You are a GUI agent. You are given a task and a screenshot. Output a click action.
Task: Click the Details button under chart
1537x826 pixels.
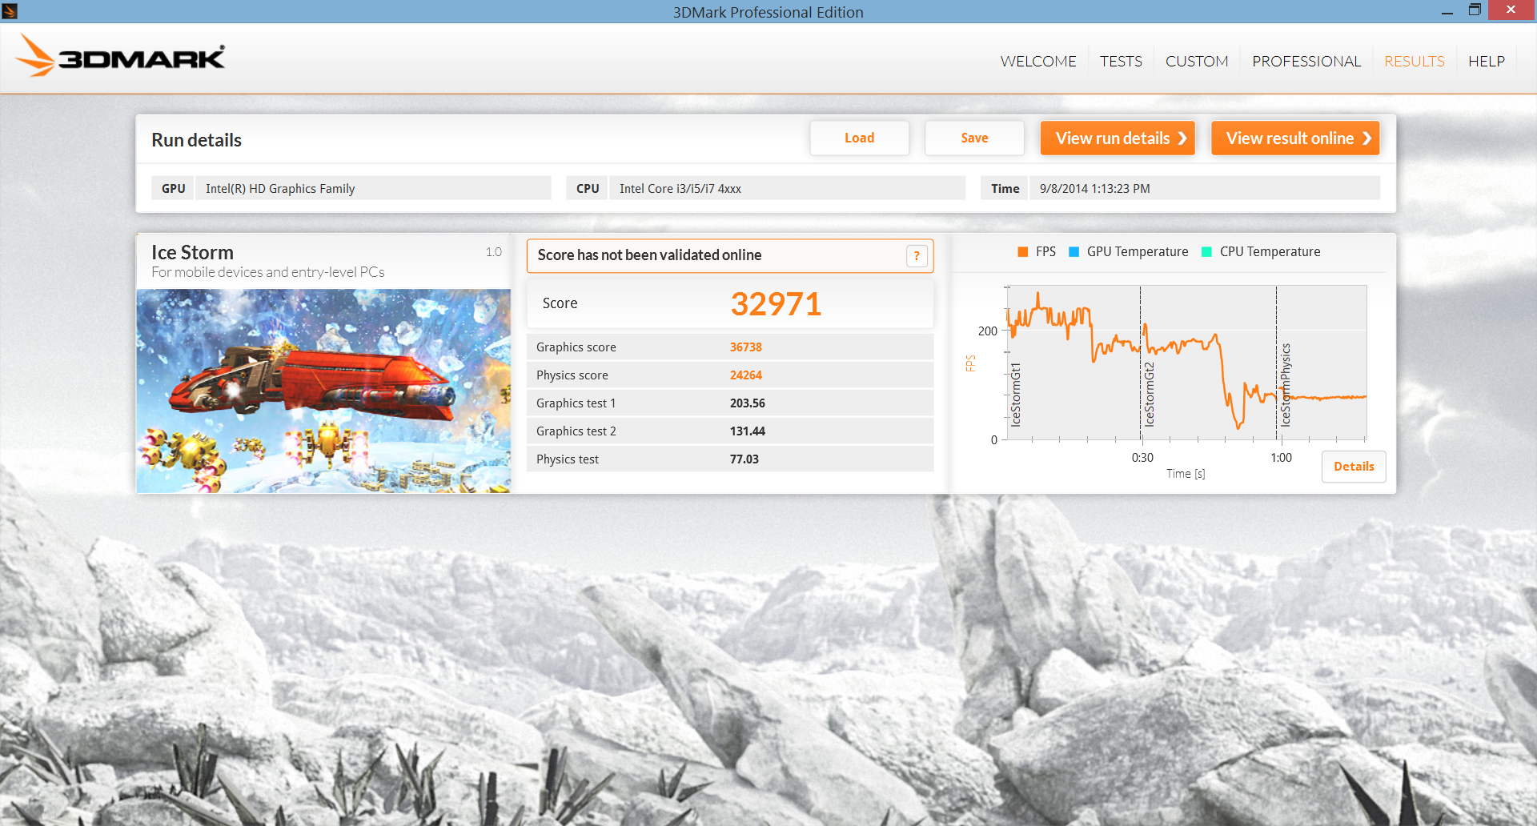pos(1354,467)
